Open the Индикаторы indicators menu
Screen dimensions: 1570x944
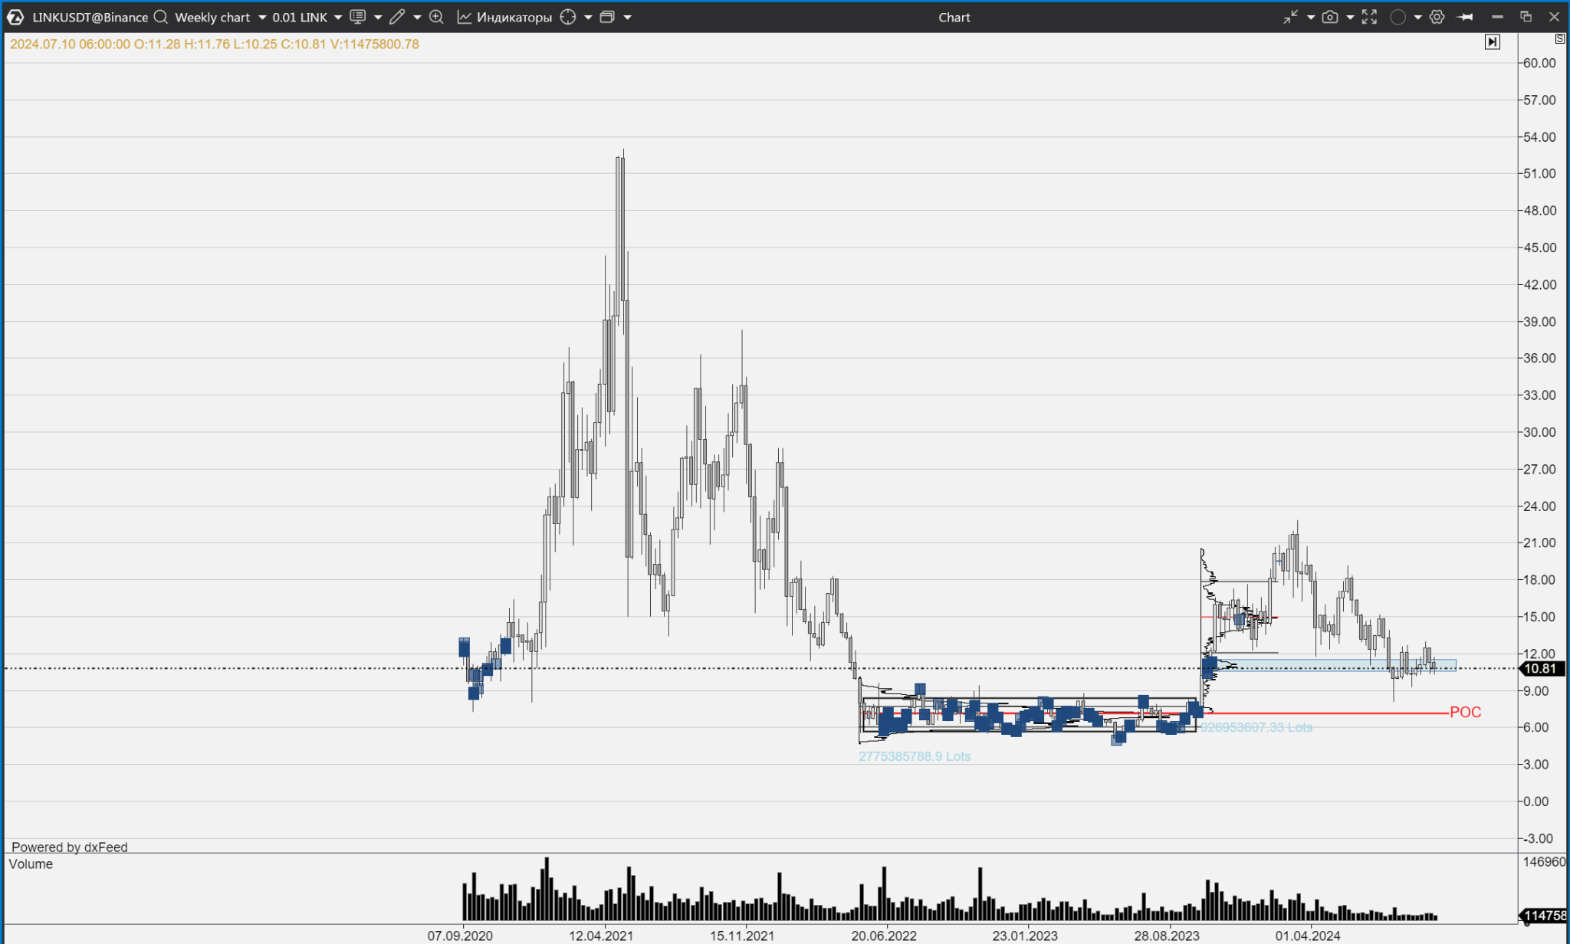coord(504,17)
